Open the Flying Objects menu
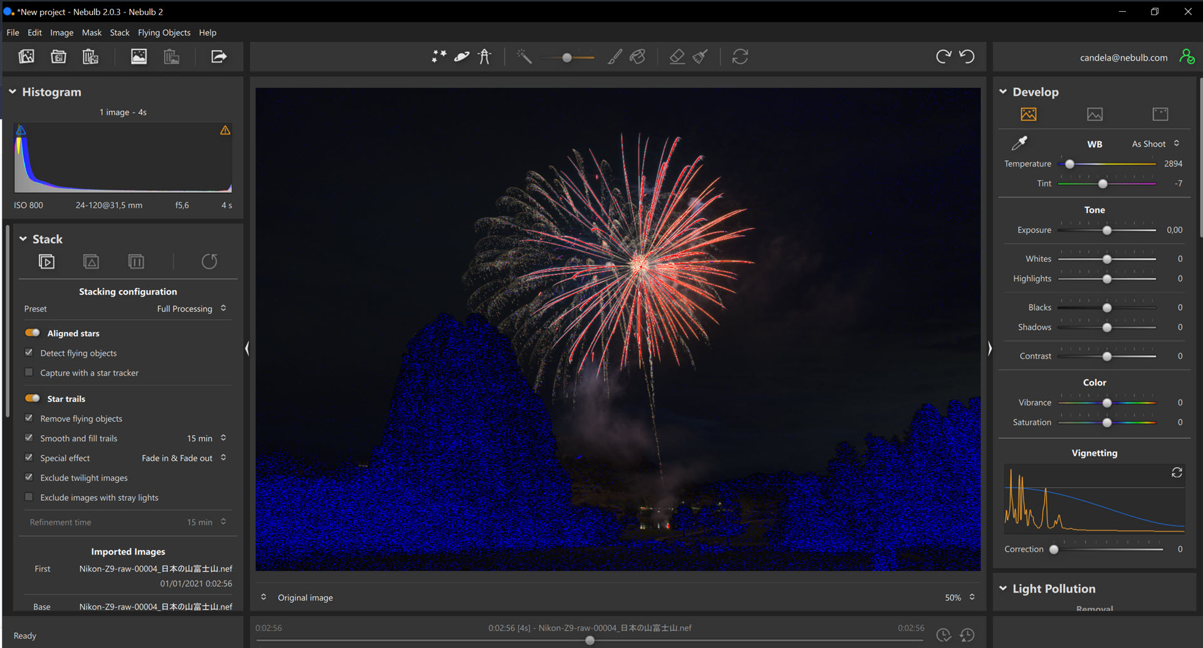Image resolution: width=1203 pixels, height=648 pixels. (x=164, y=33)
